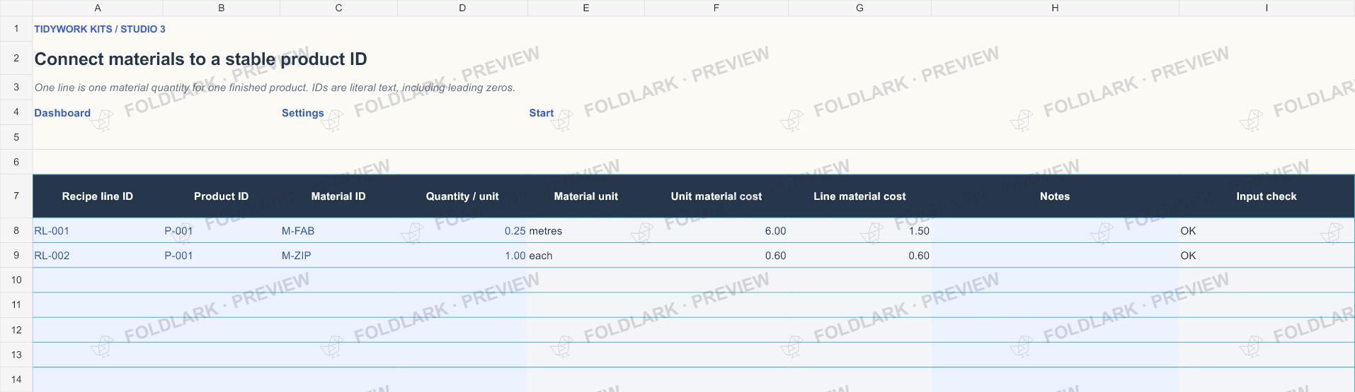The height and width of the screenshot is (392, 1355).
Task: Select the Quantity / unit header cell
Action: (x=462, y=196)
